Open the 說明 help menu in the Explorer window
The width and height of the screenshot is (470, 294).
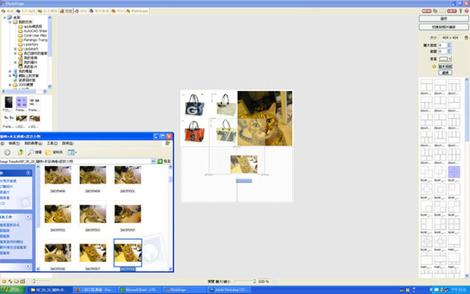coord(67,143)
